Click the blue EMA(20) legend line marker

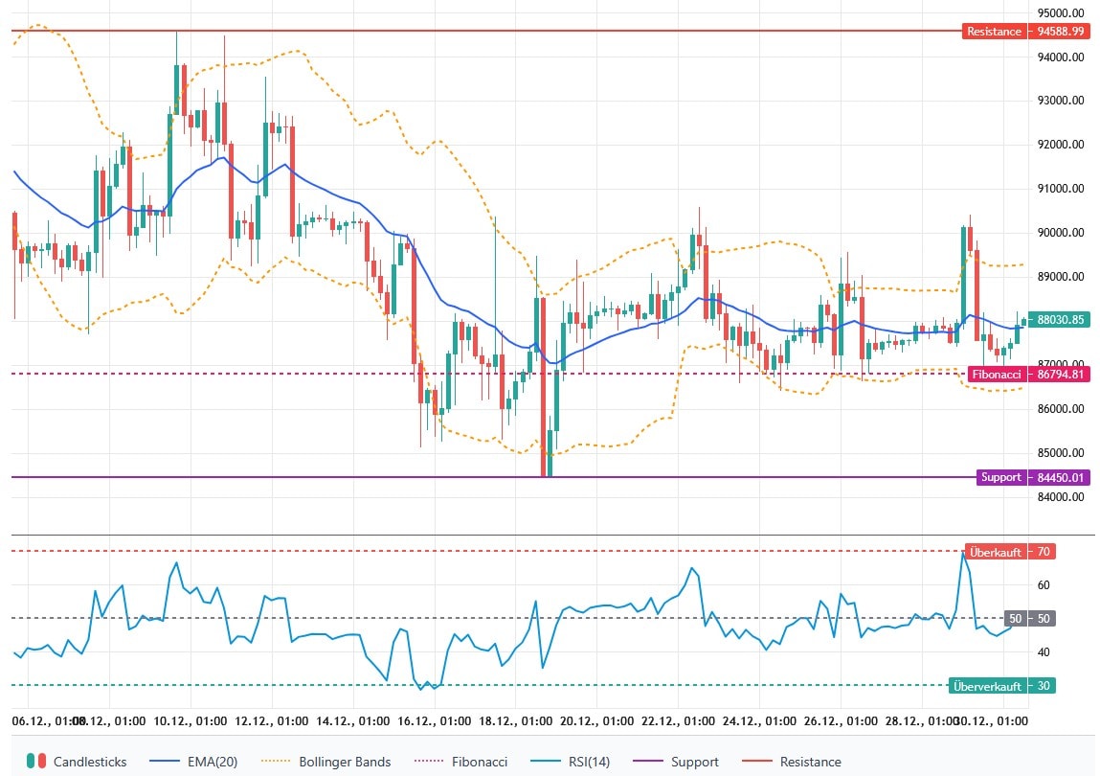tap(167, 762)
